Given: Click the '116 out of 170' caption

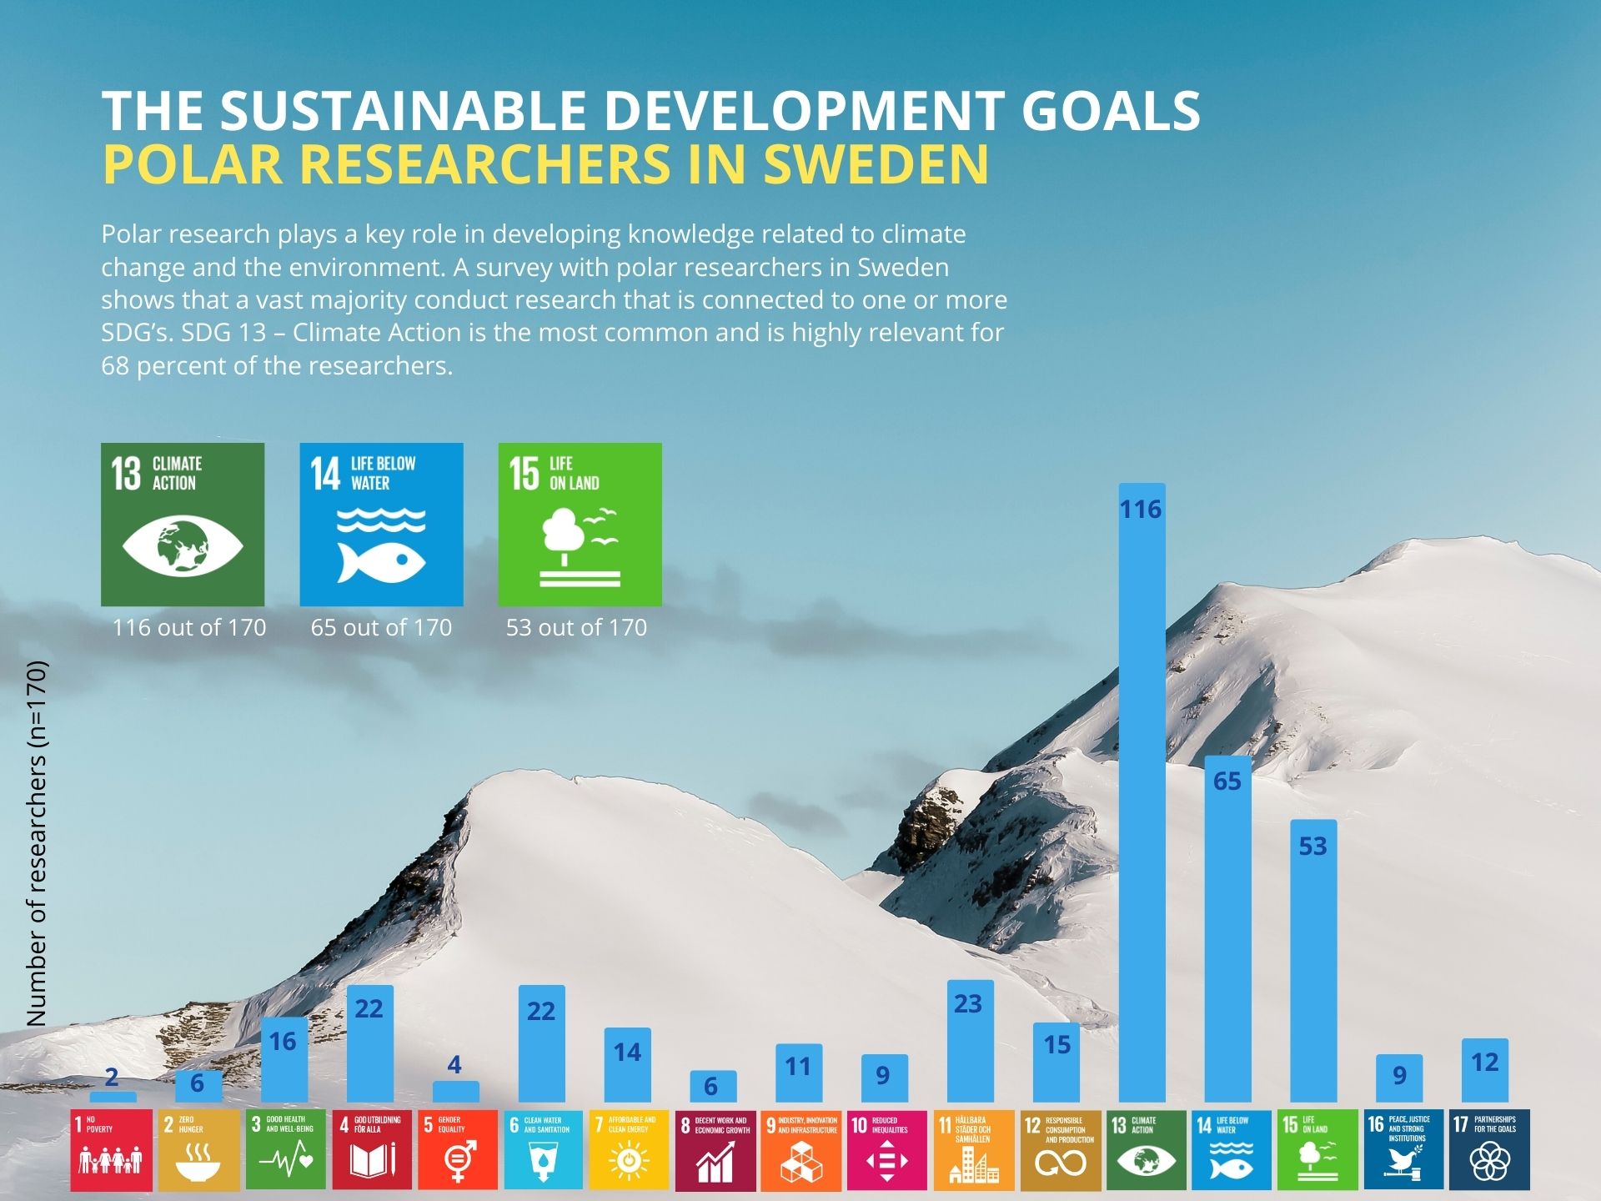Looking at the screenshot, I should [189, 627].
